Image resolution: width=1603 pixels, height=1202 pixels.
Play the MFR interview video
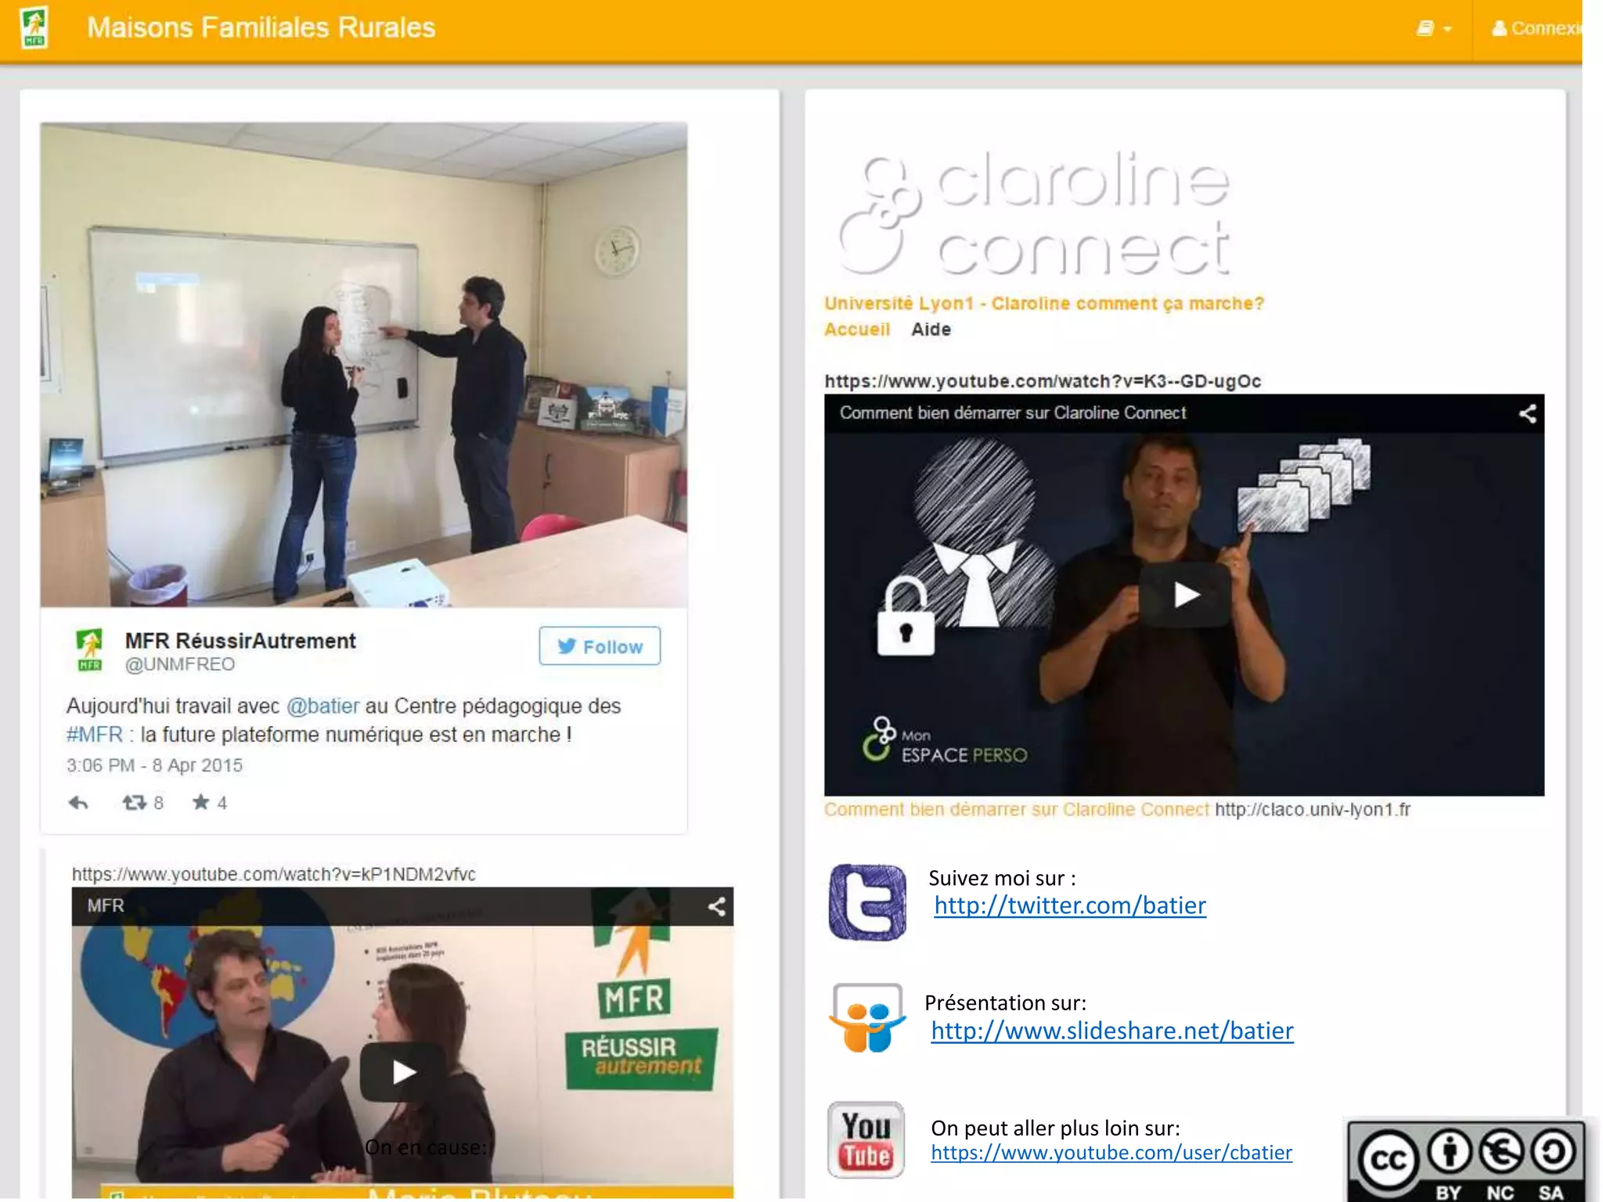(x=403, y=1071)
